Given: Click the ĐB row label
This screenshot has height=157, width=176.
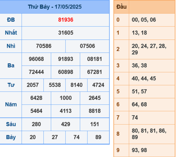Looking at the screenshot, I should point(11,20).
